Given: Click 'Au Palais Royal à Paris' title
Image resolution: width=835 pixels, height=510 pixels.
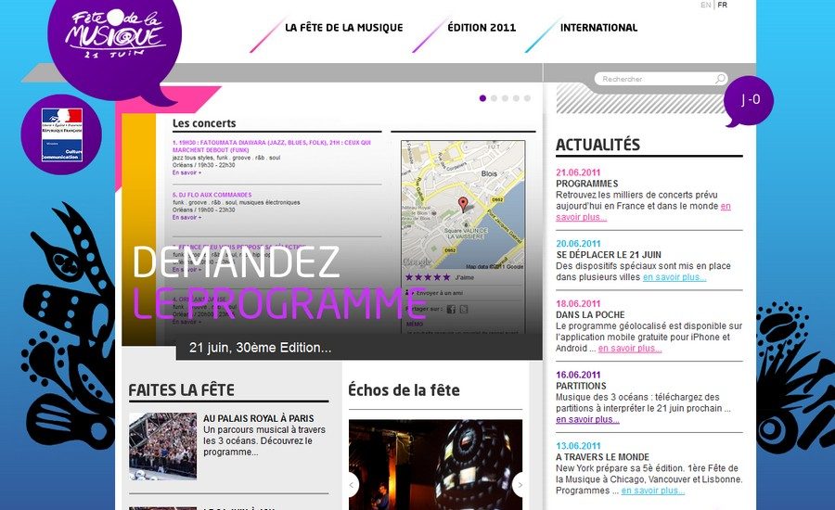Looking at the screenshot, I should point(258,418).
